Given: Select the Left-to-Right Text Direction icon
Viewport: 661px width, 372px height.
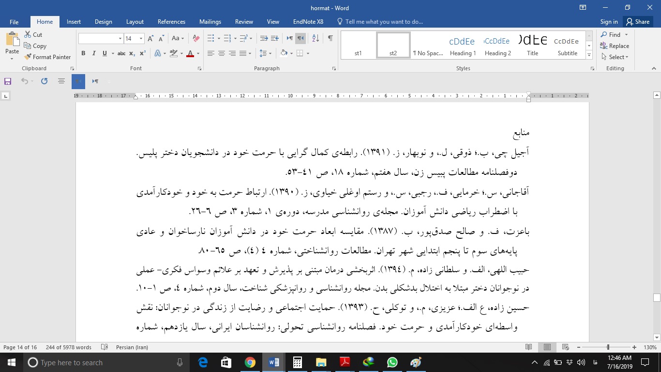Looking at the screenshot, I should tap(288, 38).
